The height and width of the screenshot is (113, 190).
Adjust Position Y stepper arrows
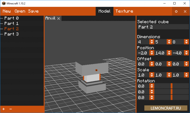[x=169, y=53]
